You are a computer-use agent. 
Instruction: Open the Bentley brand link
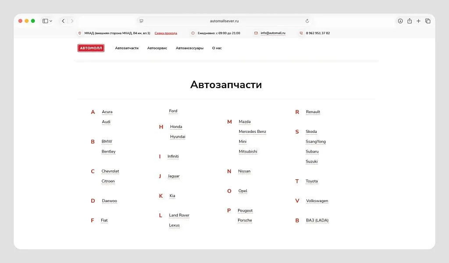pyautogui.click(x=109, y=152)
